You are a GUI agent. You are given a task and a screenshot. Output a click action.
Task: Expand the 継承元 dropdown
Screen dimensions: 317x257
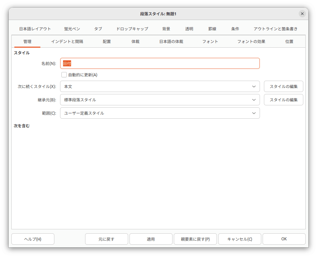pyautogui.click(x=160, y=100)
